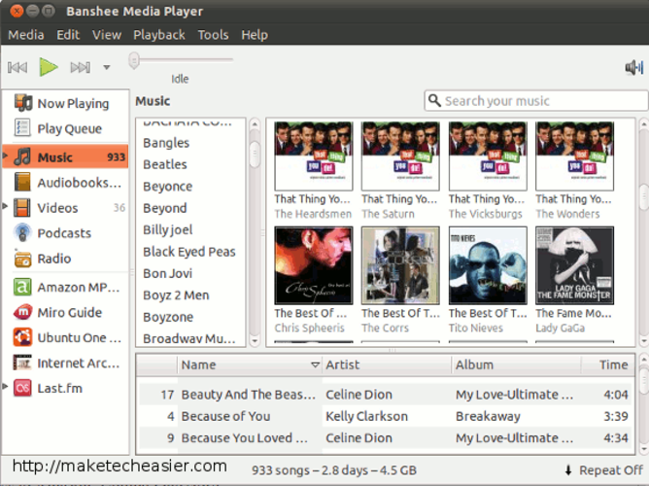
Task: Open the Repeat Off mode selector
Action: pos(604,470)
